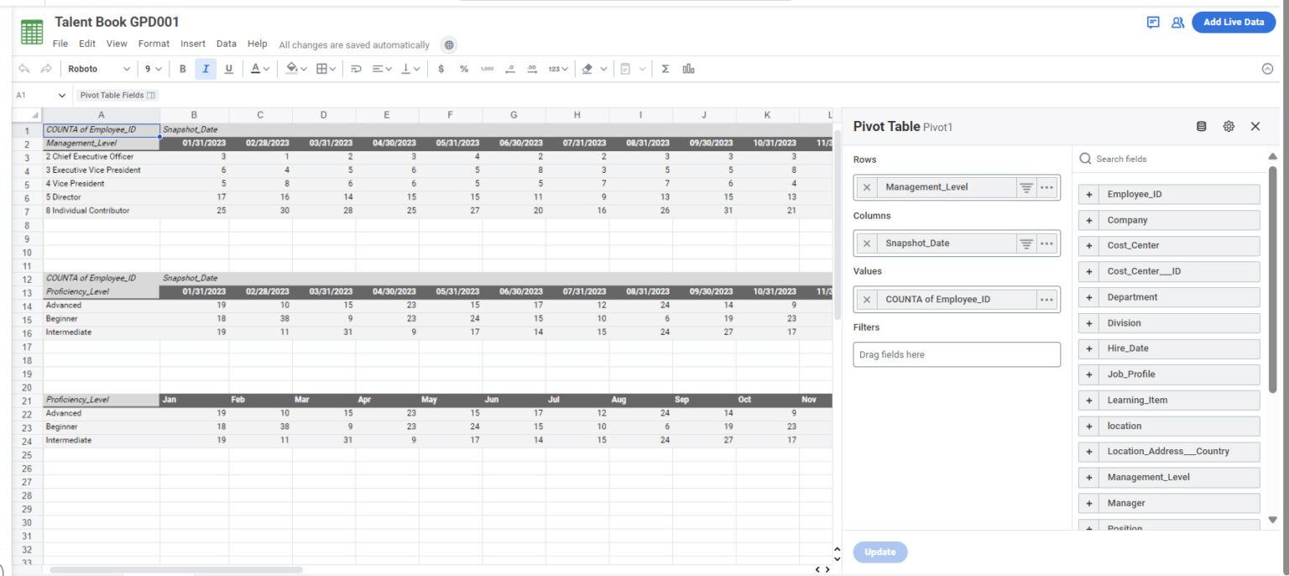Insert a chart from the toolbar

click(x=687, y=68)
